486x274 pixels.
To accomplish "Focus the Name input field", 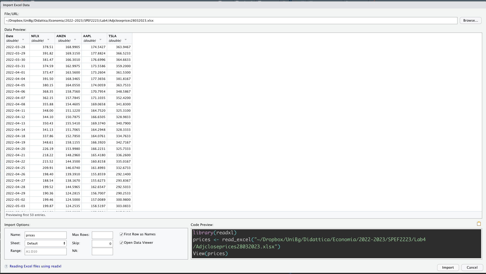I will 46,235.
